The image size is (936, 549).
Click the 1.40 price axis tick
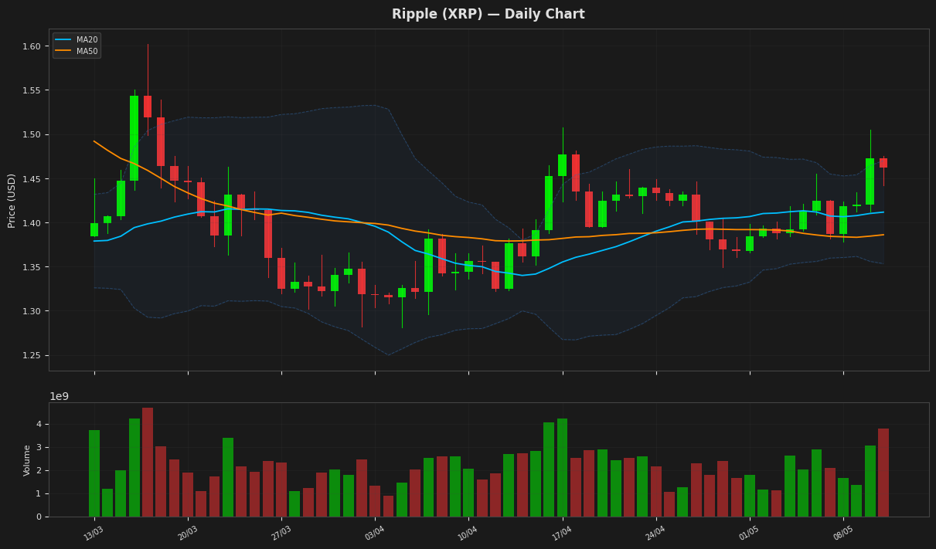tap(31, 223)
